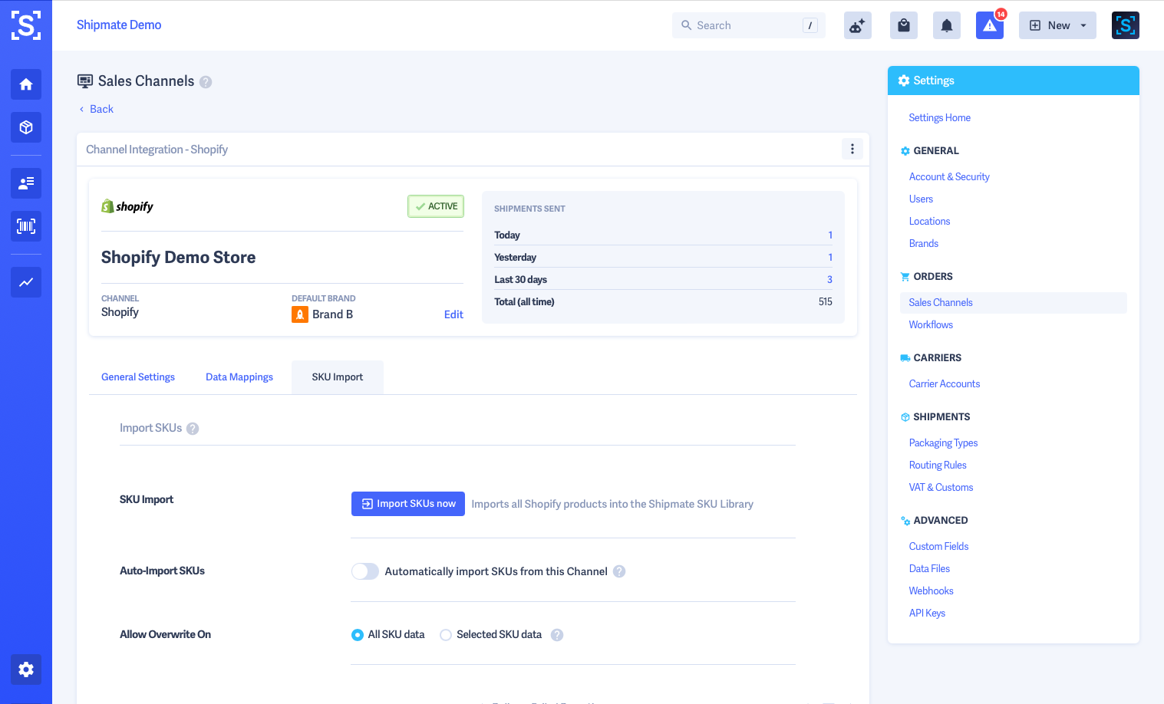Click Shipmate Demo title link
Screen dimensions: 1164x704
pyautogui.click(x=119, y=25)
